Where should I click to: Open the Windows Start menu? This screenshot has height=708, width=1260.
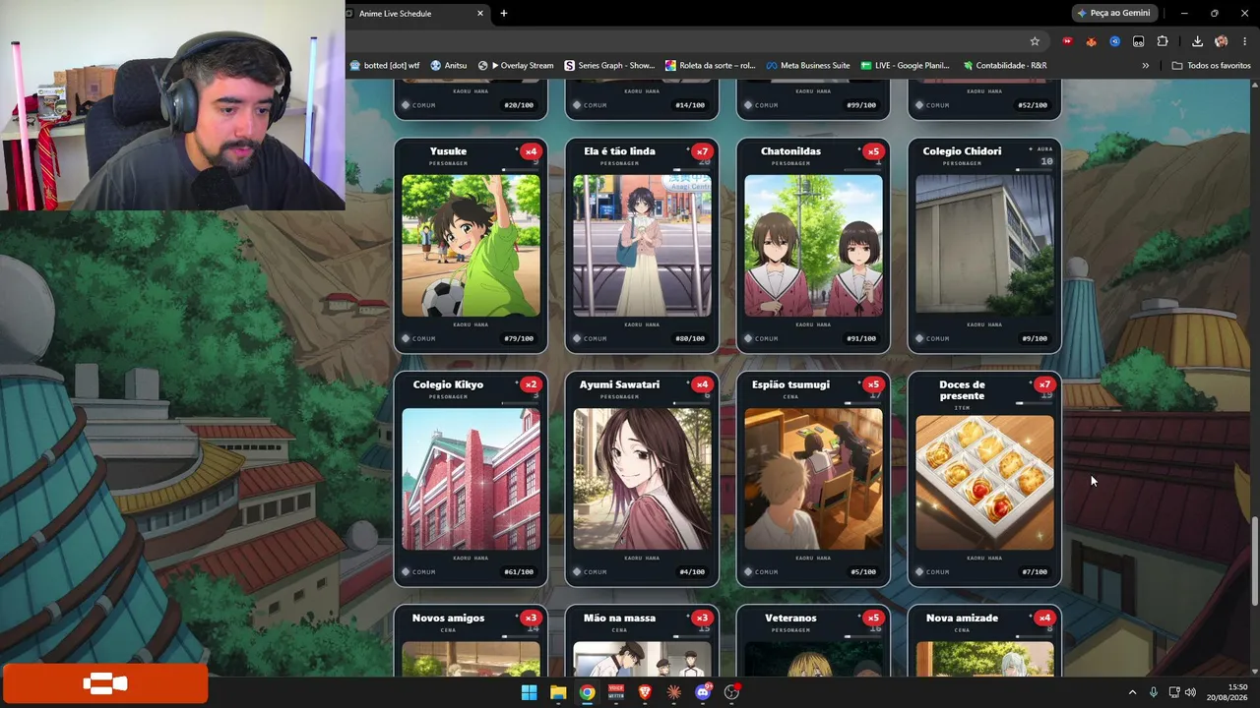[x=529, y=692]
